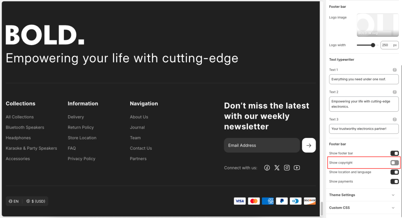Open the EN language selector
Screen dimensions: 402x218
14,201
